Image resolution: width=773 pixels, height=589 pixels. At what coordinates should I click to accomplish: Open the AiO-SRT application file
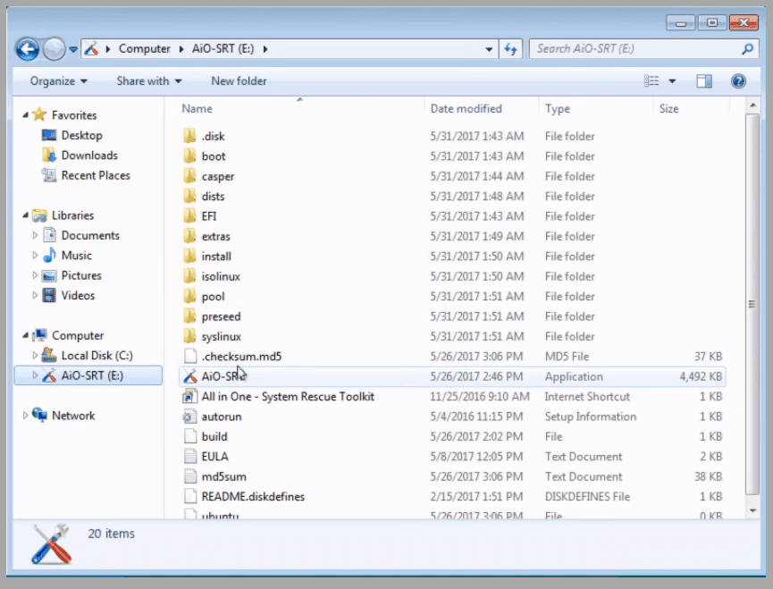pos(221,376)
